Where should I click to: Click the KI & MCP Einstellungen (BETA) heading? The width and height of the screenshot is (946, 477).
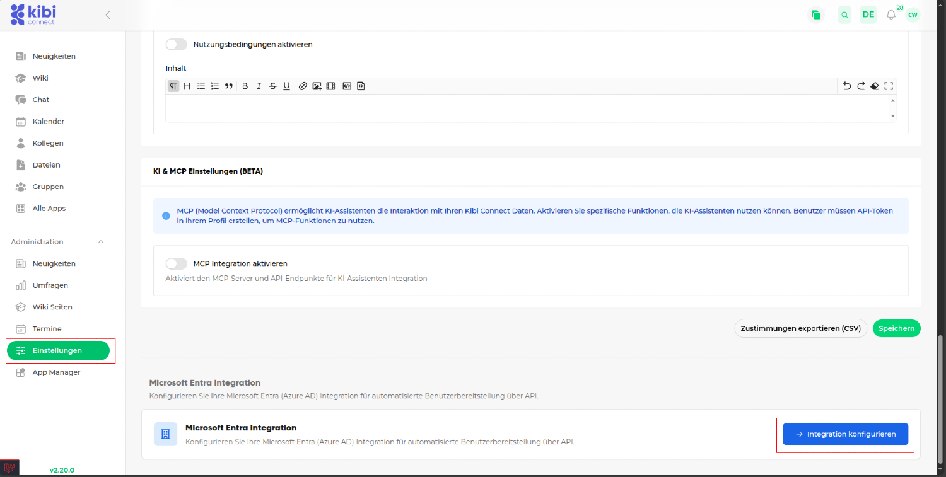(208, 171)
